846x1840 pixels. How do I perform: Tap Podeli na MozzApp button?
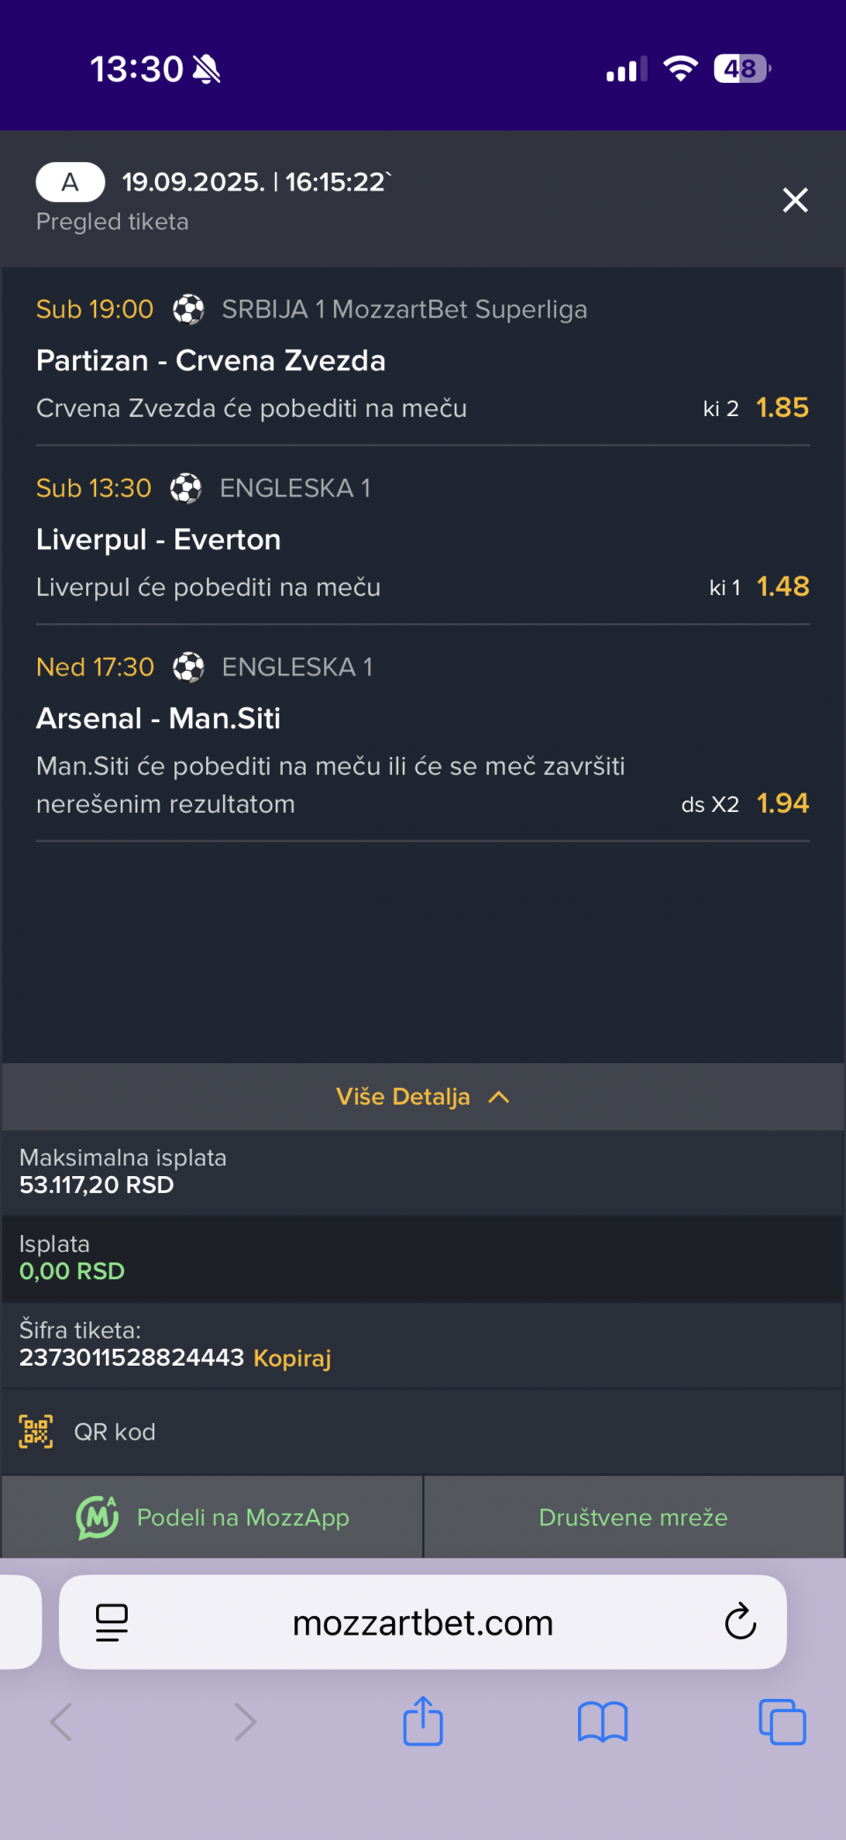point(242,1517)
